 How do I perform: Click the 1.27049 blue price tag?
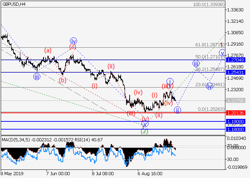coord(235,60)
